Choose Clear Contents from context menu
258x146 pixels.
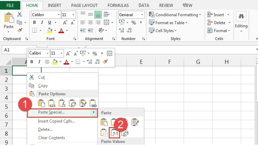click(x=63, y=138)
